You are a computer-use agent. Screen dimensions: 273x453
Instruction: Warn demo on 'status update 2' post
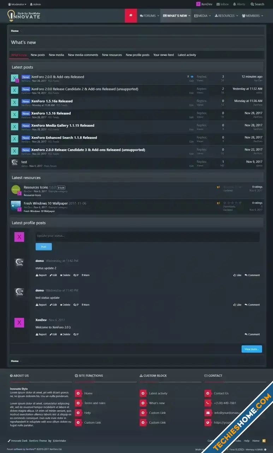85,275
